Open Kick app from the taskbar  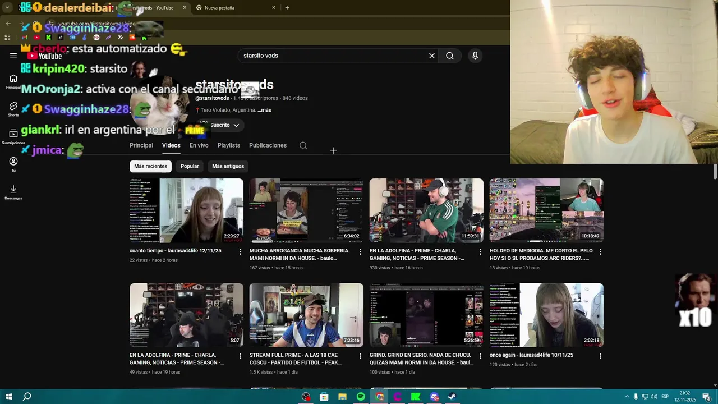(416, 397)
